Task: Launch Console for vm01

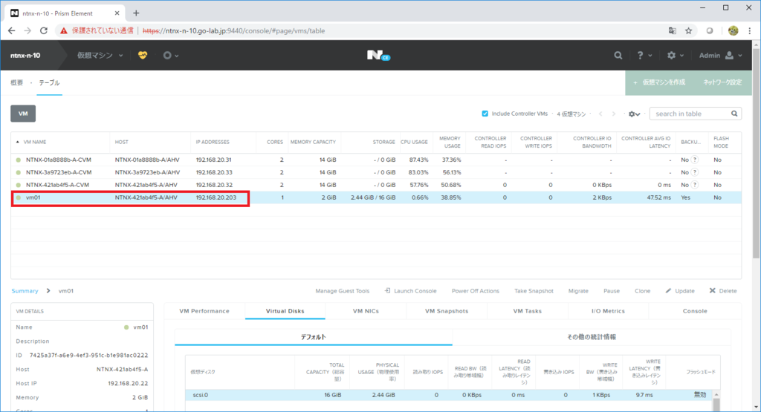Action: point(410,291)
